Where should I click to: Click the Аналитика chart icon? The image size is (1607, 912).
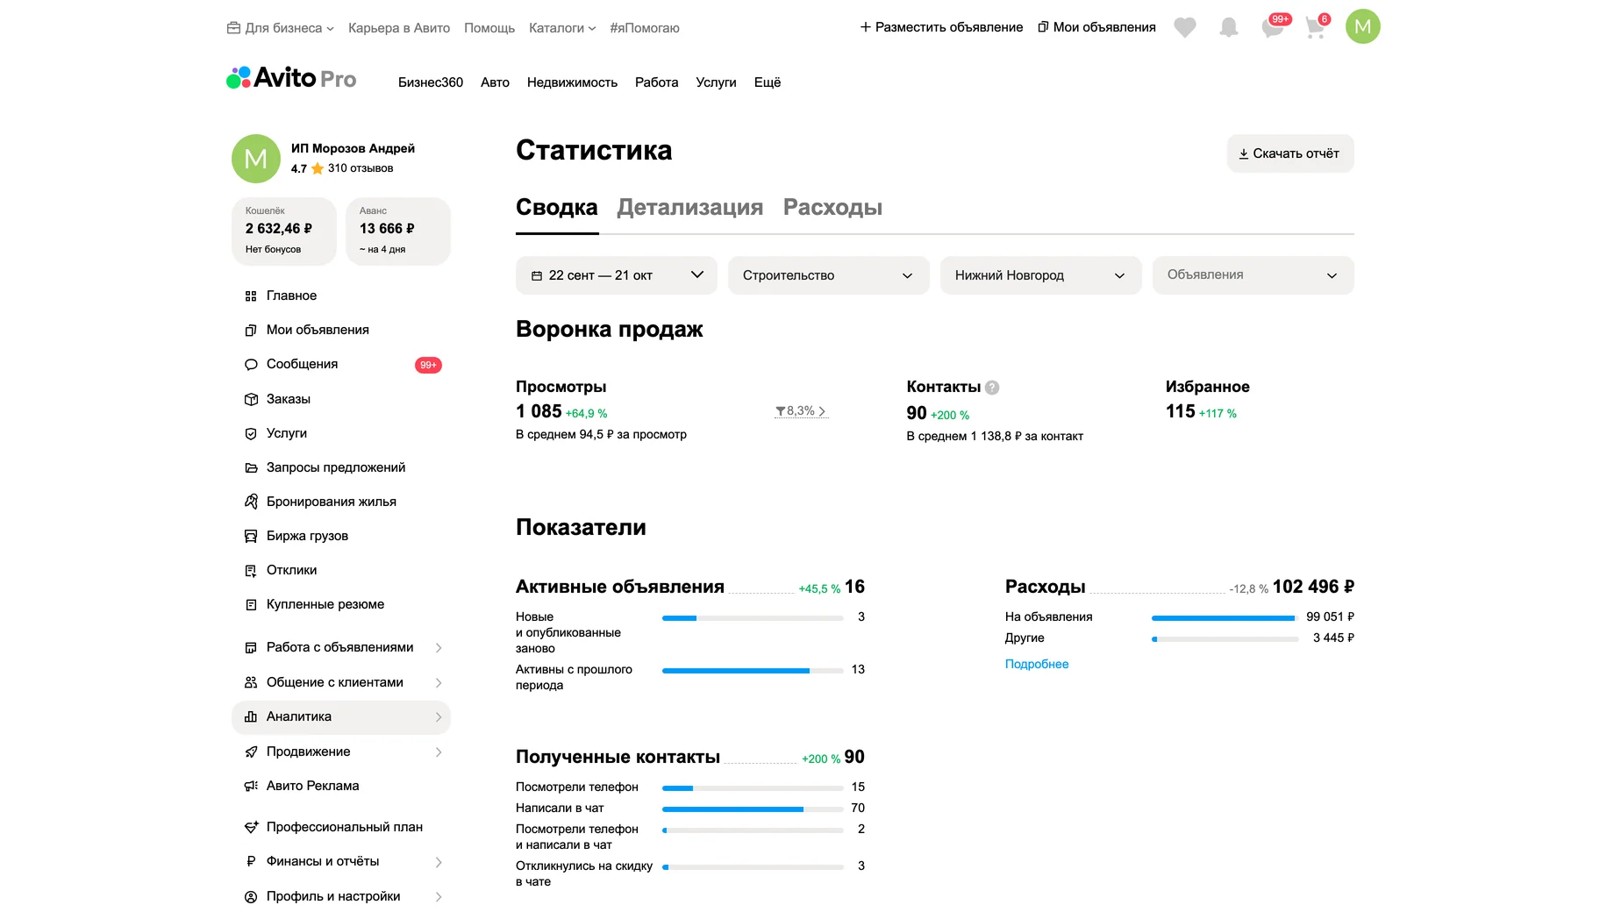[x=251, y=717]
